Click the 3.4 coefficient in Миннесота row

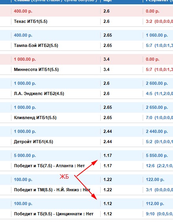(107, 69)
